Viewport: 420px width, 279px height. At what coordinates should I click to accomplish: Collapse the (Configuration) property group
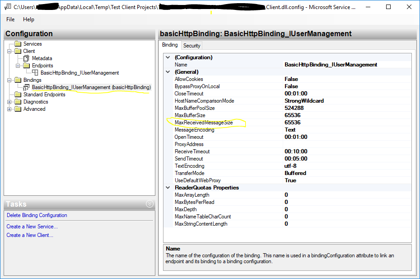coord(168,57)
